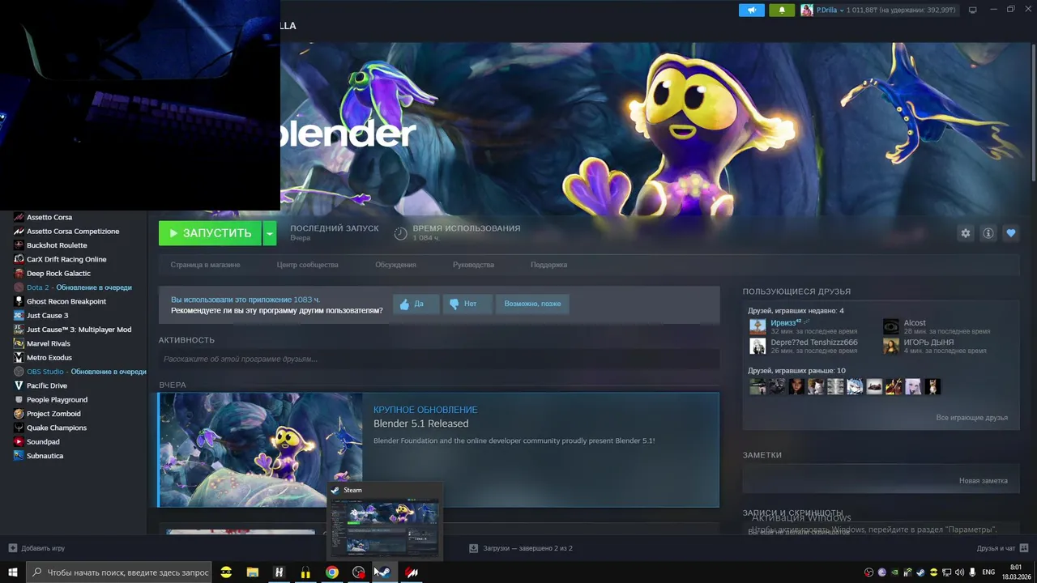Click the Project Zomboid icon
Image resolution: width=1037 pixels, height=583 pixels.
click(19, 414)
